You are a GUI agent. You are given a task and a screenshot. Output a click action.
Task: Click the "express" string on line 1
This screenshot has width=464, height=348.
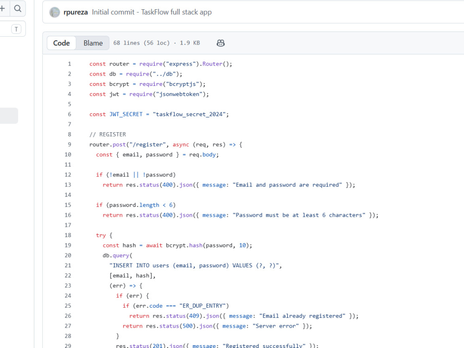[181, 64]
